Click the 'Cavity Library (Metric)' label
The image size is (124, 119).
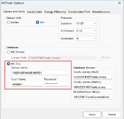[87, 82]
